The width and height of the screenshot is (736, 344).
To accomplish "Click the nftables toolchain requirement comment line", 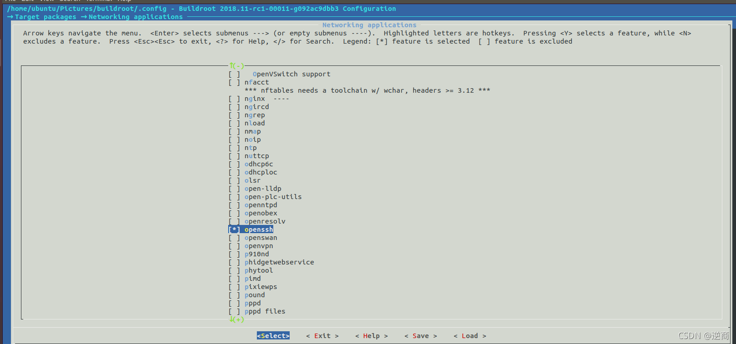I will pos(367,90).
